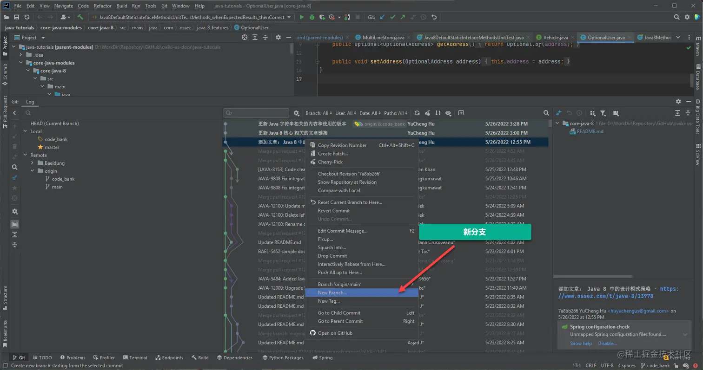Click the Cherry-Pick icon in log toolbar
The width and height of the screenshot is (703, 370).
(x=427, y=113)
